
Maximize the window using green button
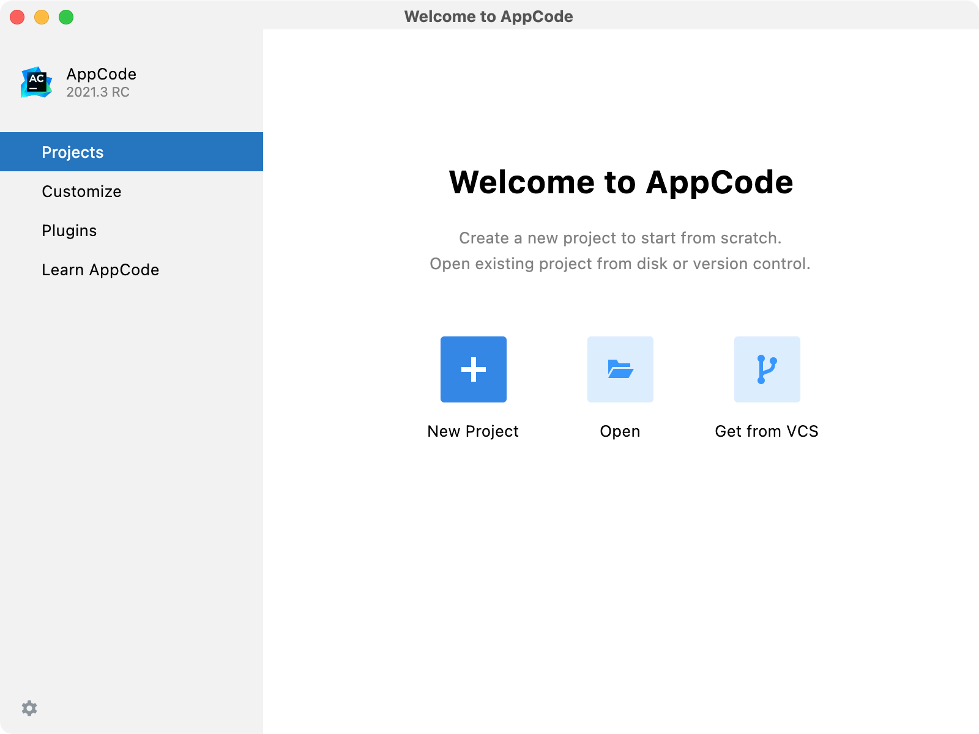pos(66,17)
